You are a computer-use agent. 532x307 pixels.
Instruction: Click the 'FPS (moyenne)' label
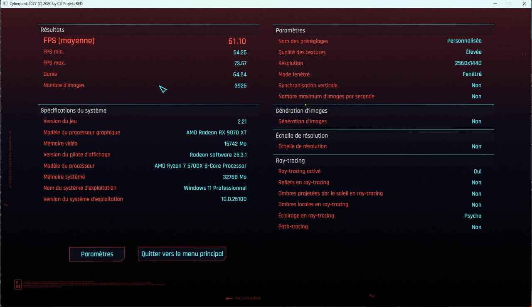pyautogui.click(x=69, y=41)
